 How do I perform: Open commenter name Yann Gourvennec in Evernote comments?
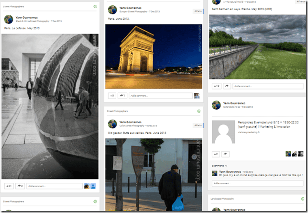tap(230, 172)
